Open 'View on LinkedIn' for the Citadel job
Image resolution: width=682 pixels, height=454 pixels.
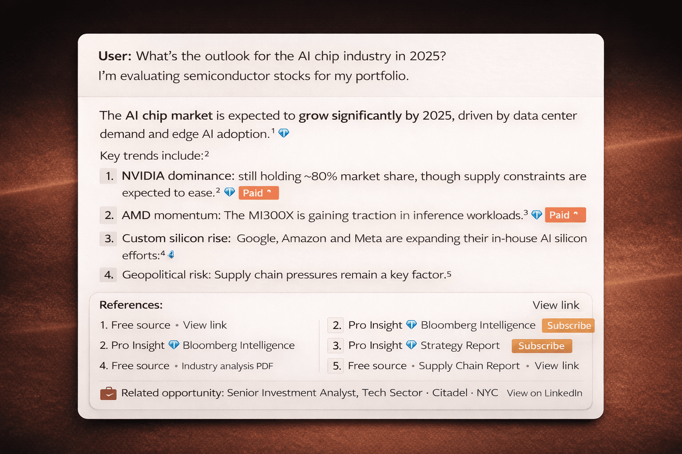point(544,393)
